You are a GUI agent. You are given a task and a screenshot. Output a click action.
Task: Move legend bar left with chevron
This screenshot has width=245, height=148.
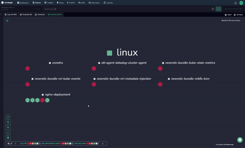(16, 144)
